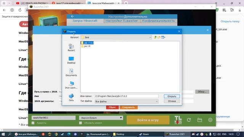Click the green protection shield icon

(217, 10)
